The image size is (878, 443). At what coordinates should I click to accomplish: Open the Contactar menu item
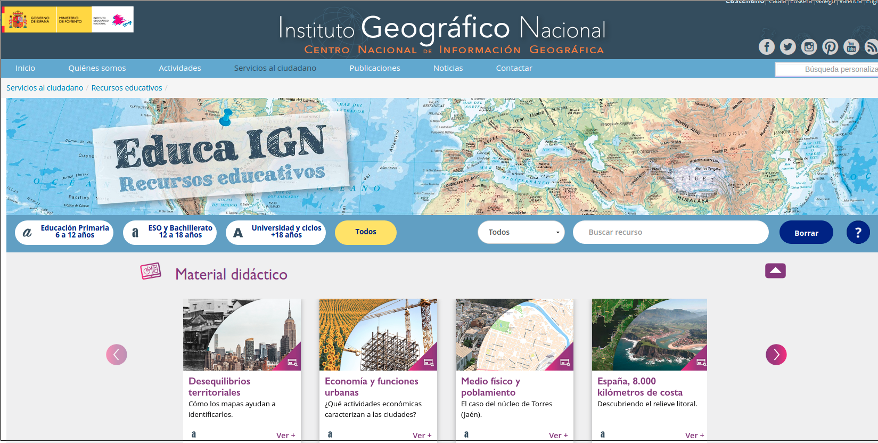tap(514, 68)
